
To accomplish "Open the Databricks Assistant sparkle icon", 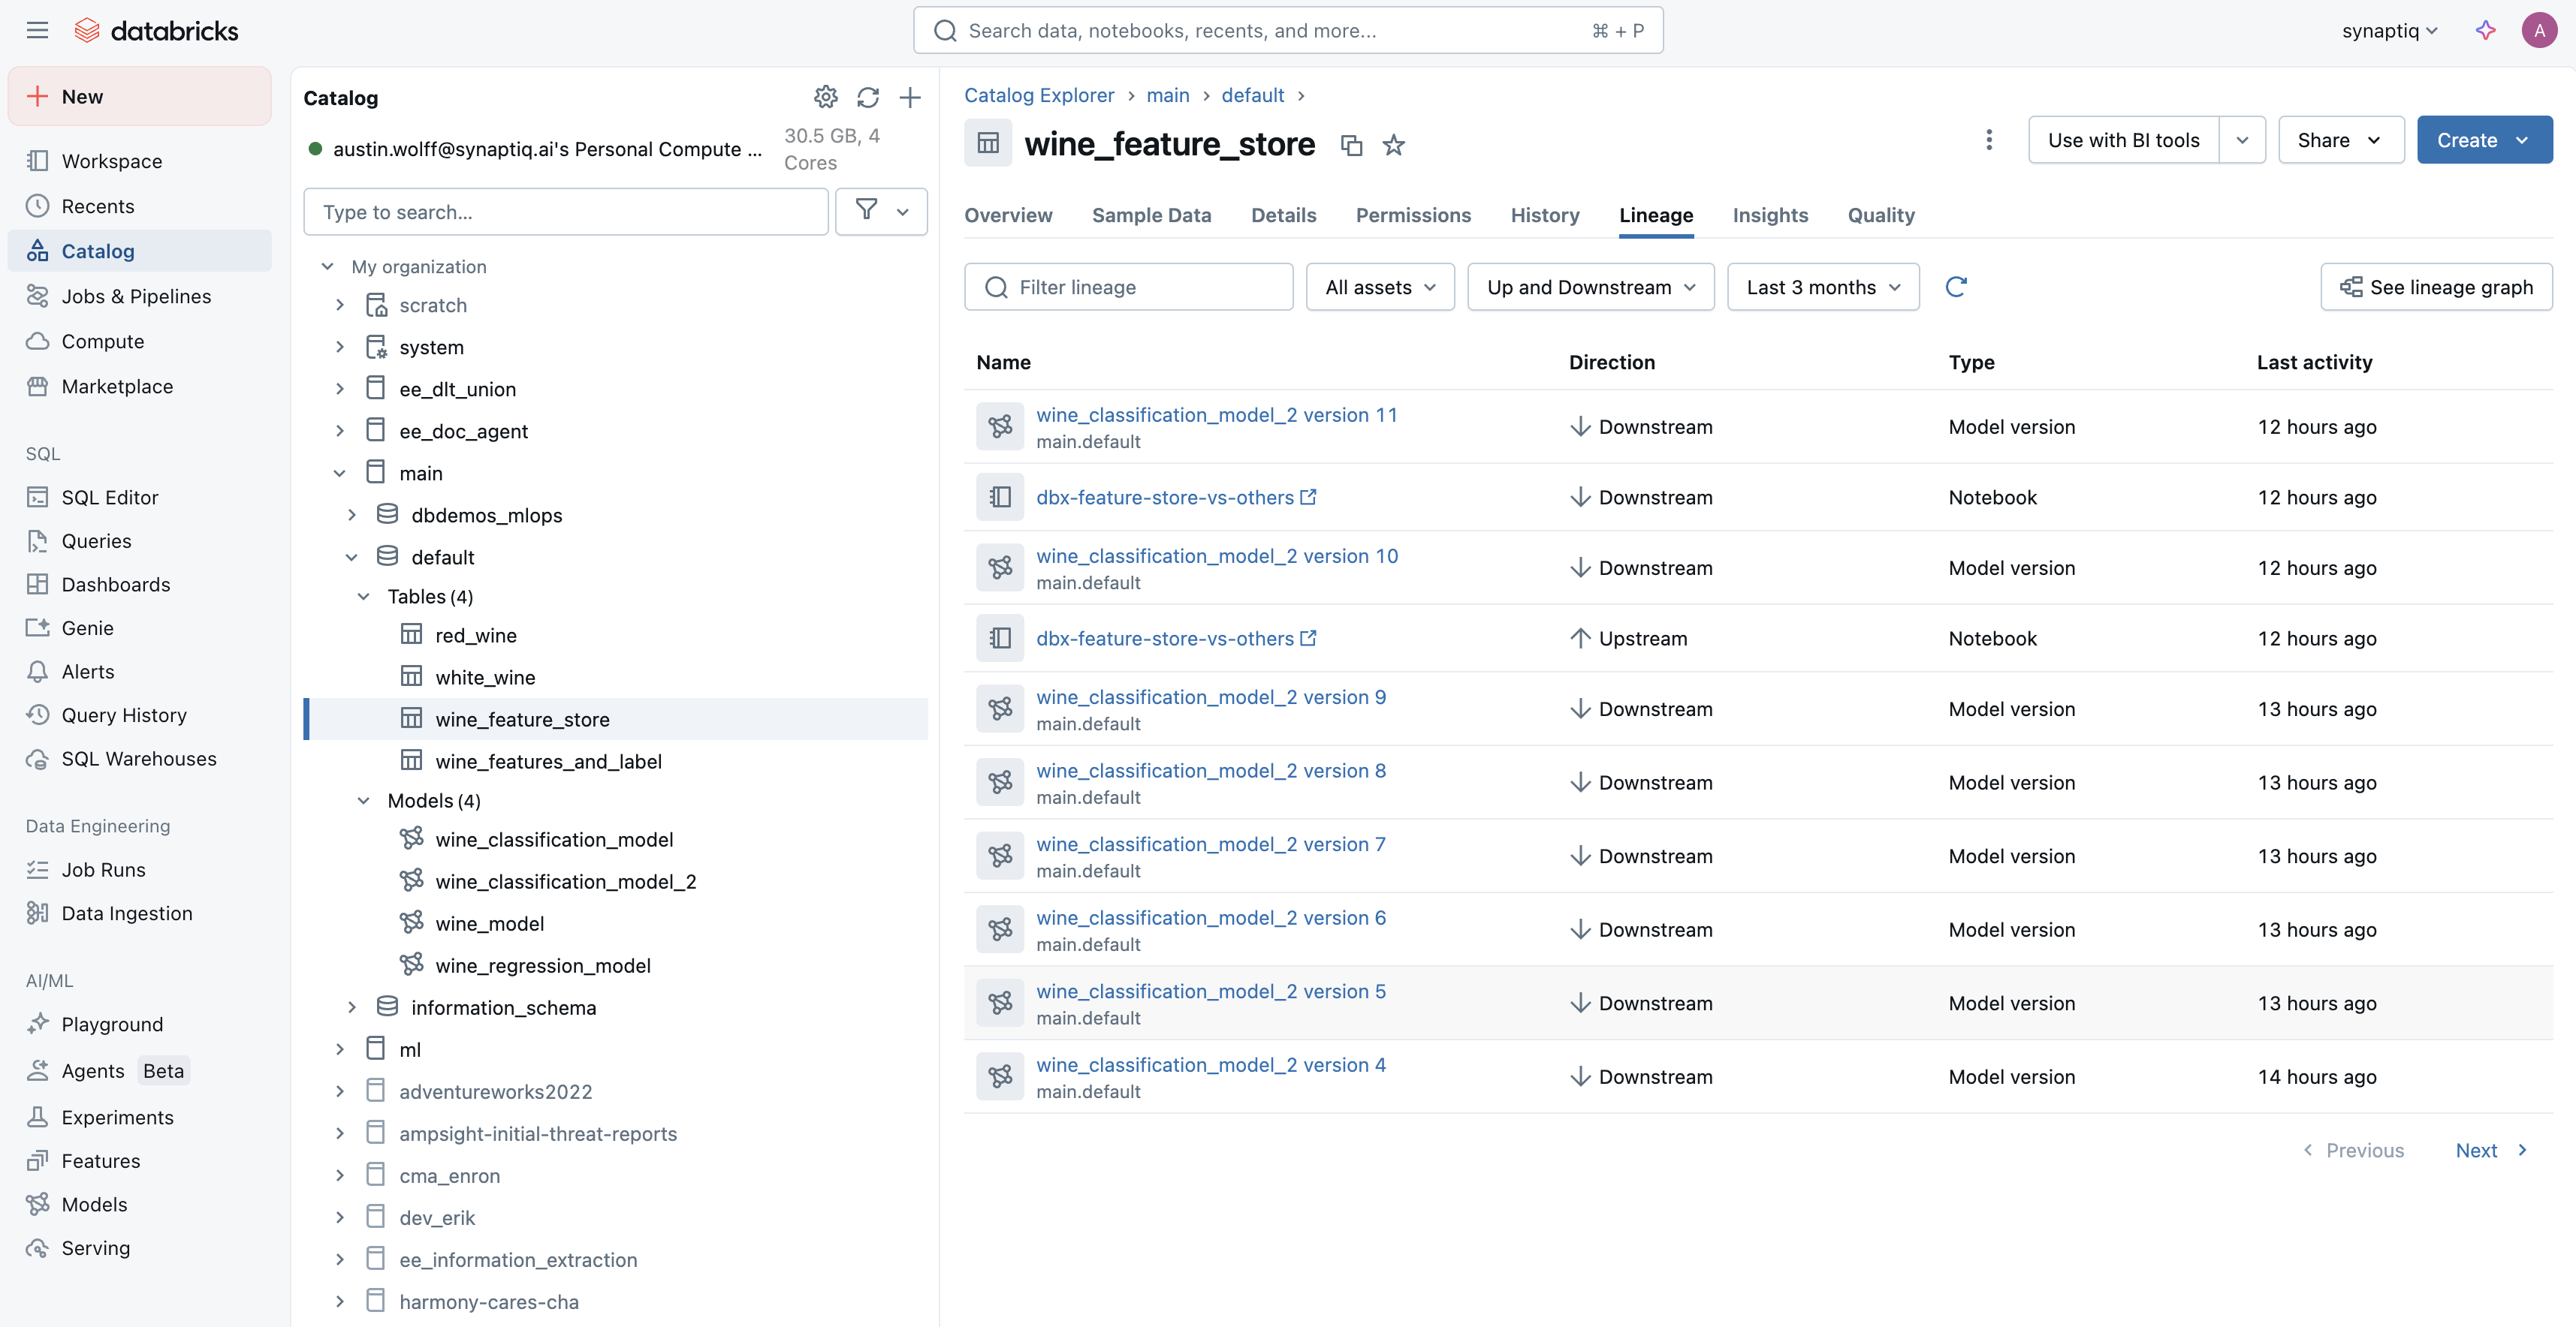I will tap(2485, 31).
